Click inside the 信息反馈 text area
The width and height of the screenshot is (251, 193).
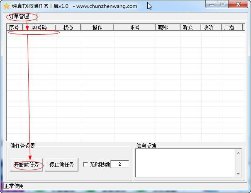tap(185, 163)
